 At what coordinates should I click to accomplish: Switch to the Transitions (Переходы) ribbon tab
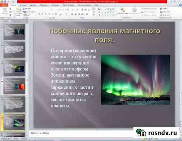tap(44, 5)
